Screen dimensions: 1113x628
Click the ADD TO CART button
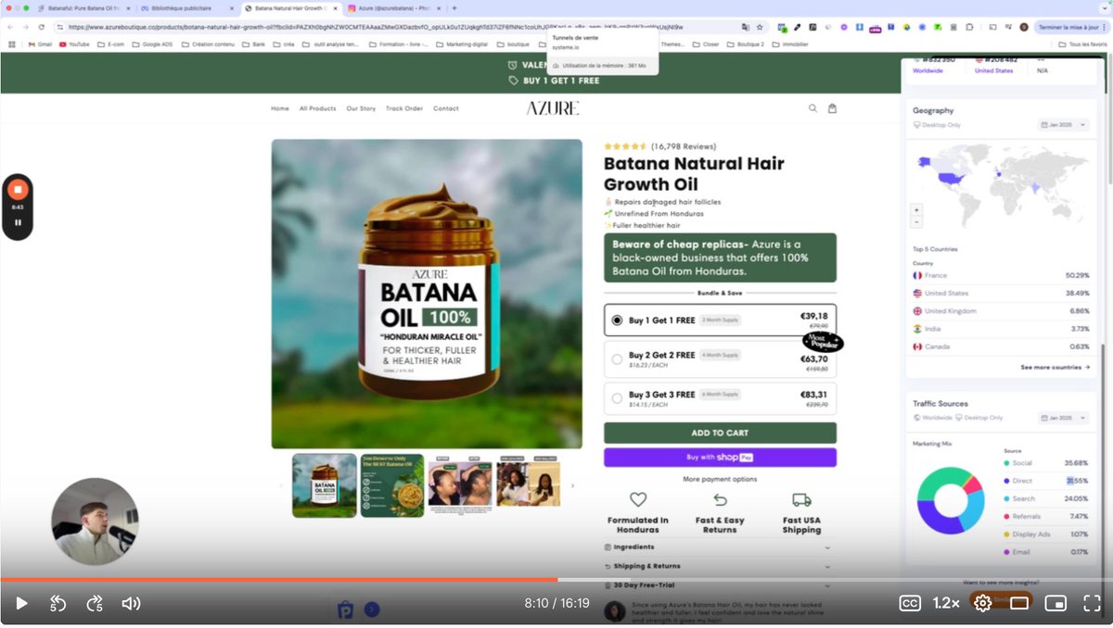[720, 433]
